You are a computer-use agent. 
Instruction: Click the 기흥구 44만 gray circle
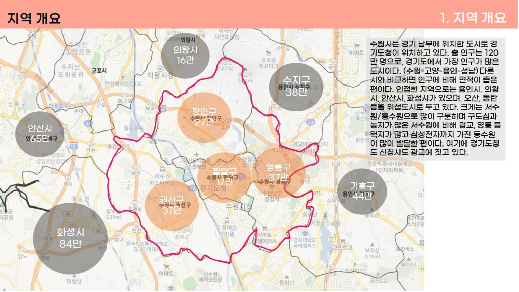(362, 191)
